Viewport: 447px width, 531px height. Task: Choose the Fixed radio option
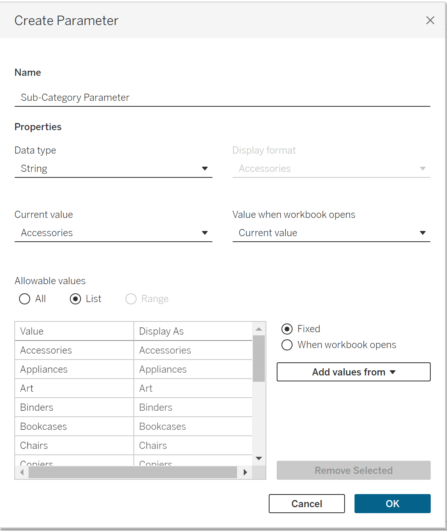287,329
